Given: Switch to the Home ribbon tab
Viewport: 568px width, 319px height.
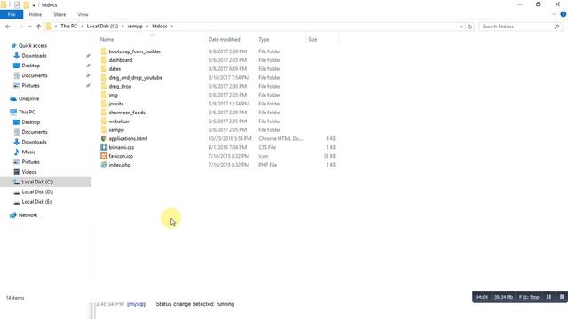Looking at the screenshot, I should pyautogui.click(x=35, y=14).
